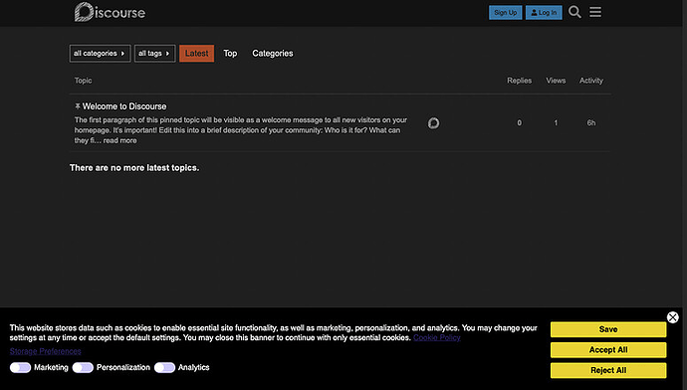Toggle the Personalization cookies switch

tap(83, 368)
